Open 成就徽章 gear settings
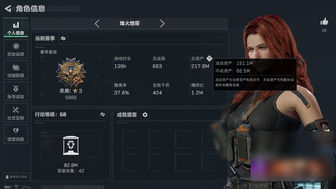 tap(145, 115)
